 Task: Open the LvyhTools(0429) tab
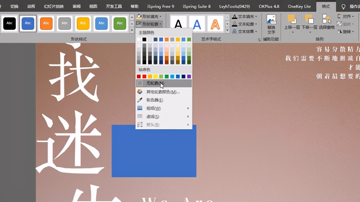point(234,6)
